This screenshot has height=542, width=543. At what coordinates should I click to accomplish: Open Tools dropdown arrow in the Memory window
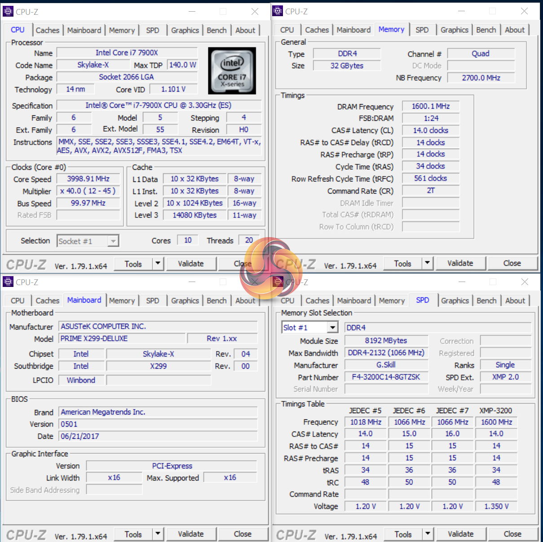[x=428, y=263]
